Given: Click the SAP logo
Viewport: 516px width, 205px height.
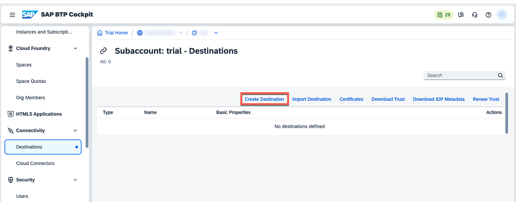Looking at the screenshot, I should coord(30,14).
